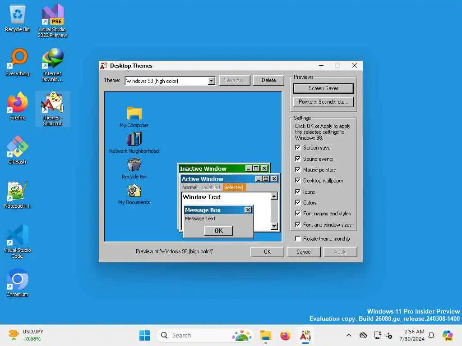Click Network Neighborhood icon in theme preview

pos(134,143)
